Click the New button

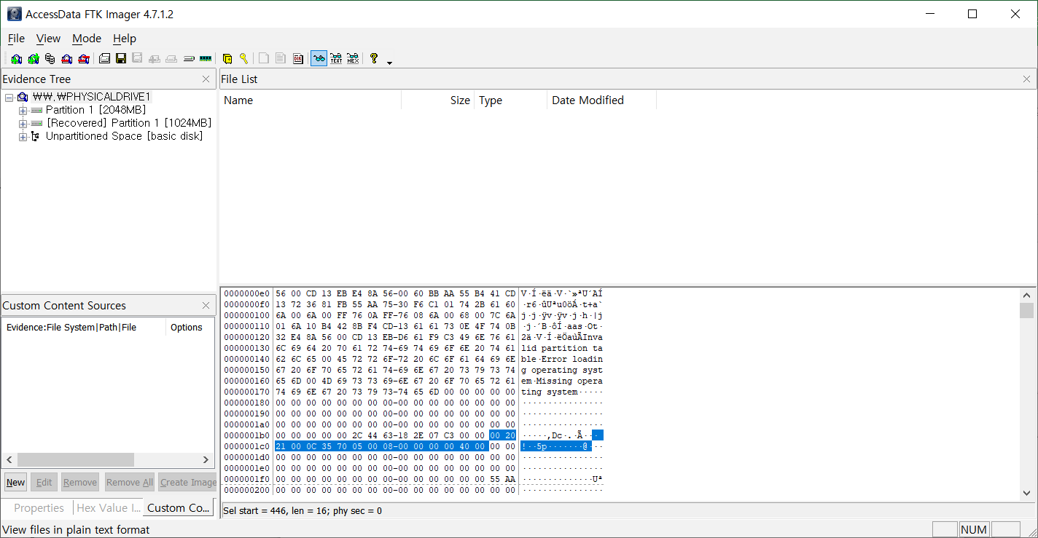point(15,482)
